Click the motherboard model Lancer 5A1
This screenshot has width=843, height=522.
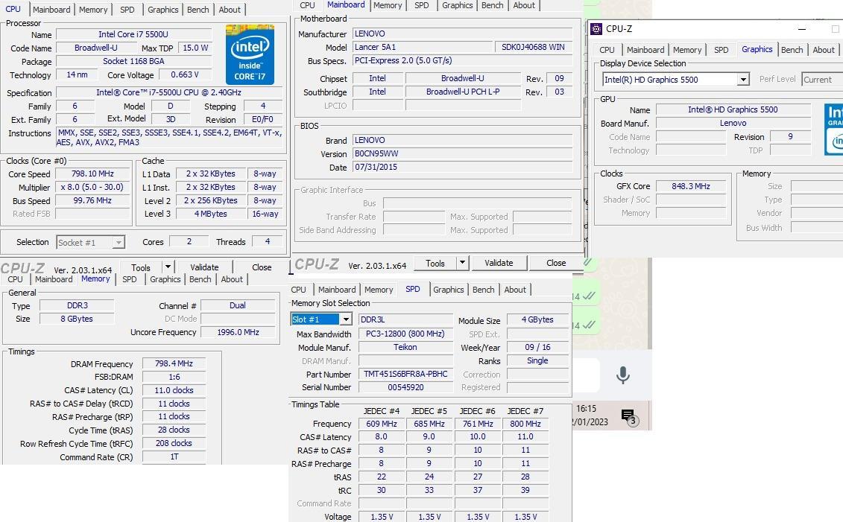(423, 47)
